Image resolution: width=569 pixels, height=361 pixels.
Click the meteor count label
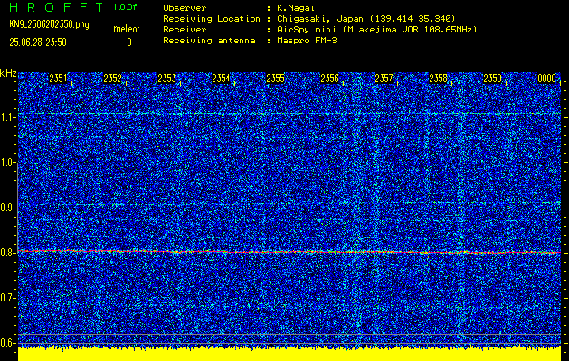[x=127, y=29]
